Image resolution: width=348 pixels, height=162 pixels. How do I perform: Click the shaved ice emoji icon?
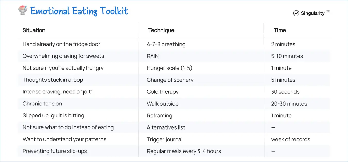23,10
